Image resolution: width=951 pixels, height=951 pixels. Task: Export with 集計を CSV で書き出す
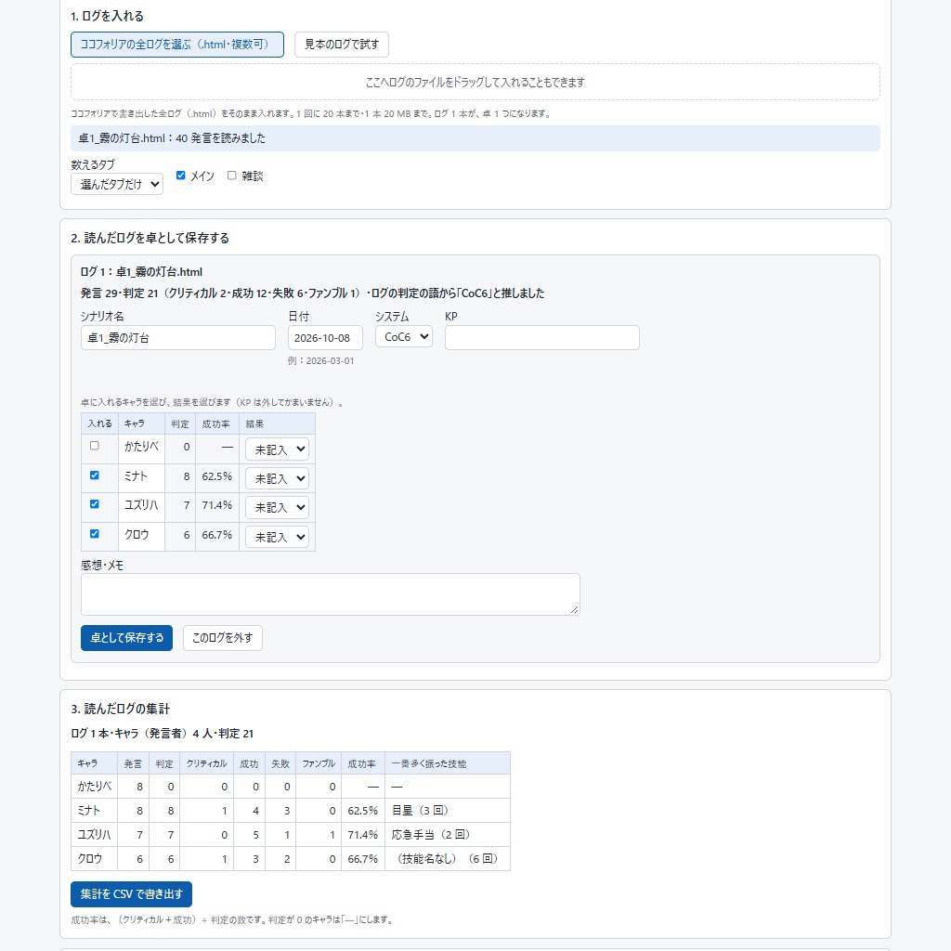point(132,894)
